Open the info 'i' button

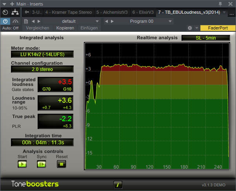click(x=118, y=185)
